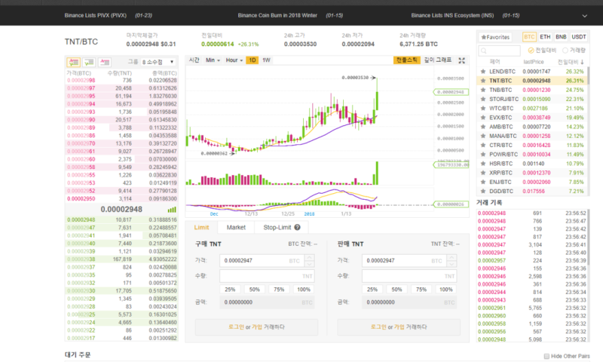Screen dimensions: 603x362
Task: Click the pair search input box
Action: pos(499,51)
